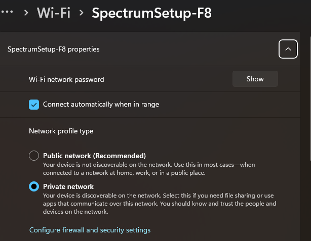Click the Public network (Recommended) label

pyautogui.click(x=94, y=156)
